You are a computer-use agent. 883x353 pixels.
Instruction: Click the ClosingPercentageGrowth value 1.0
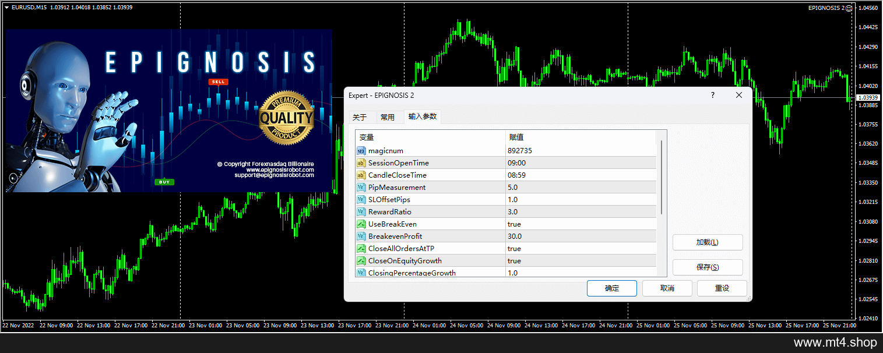[512, 273]
